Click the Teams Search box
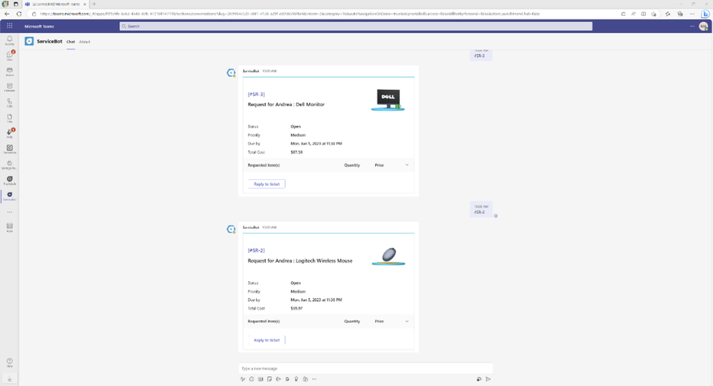 (x=356, y=26)
